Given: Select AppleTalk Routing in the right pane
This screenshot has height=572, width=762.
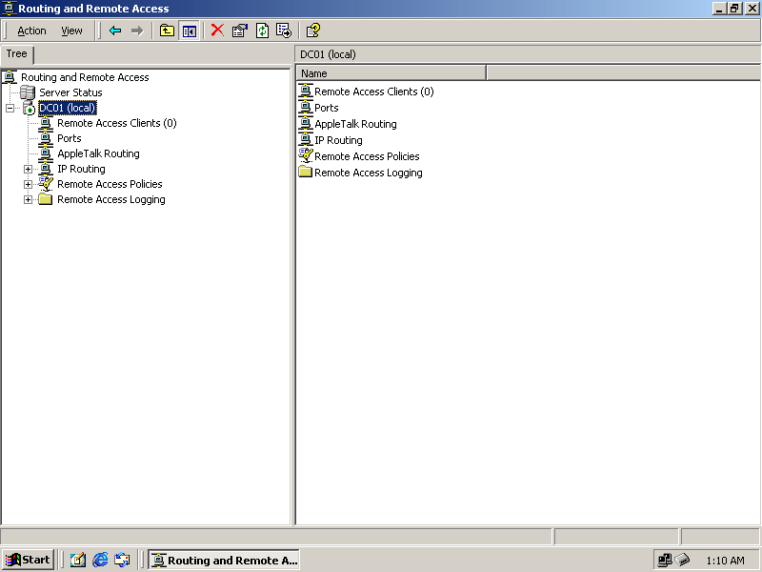Looking at the screenshot, I should (355, 124).
